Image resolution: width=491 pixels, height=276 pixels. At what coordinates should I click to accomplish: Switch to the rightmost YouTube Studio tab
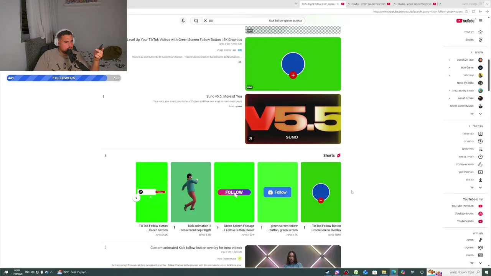(415, 4)
